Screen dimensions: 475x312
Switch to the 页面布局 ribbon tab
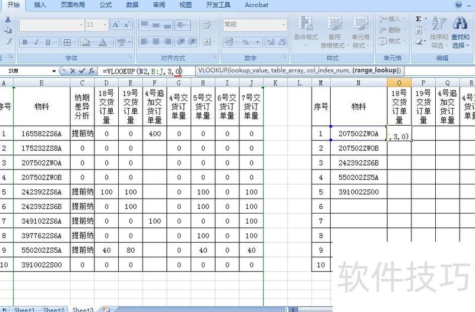pyautogui.click(x=72, y=5)
